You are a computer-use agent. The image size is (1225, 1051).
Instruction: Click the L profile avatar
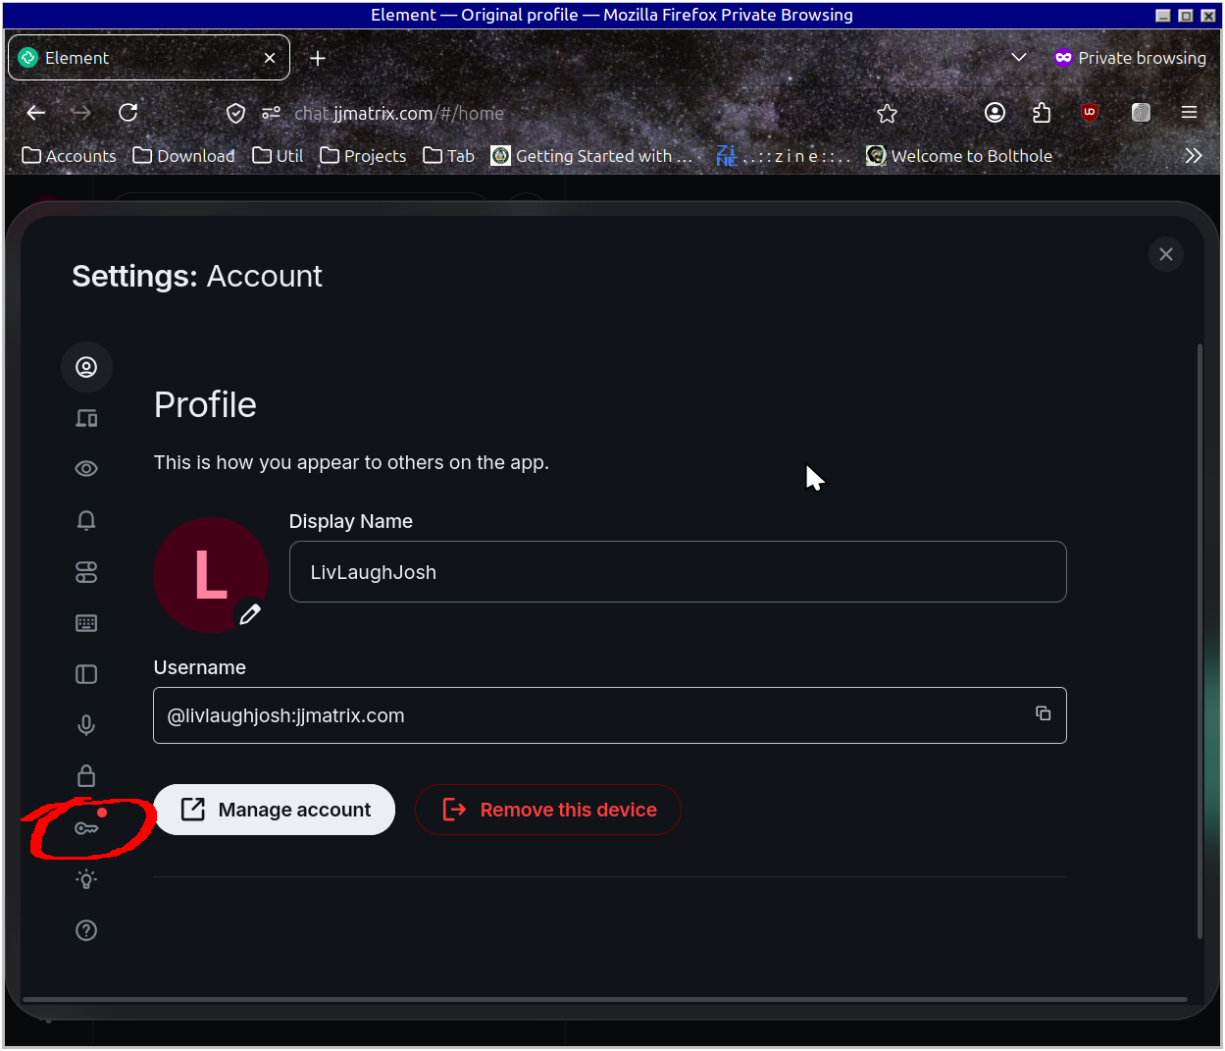point(210,575)
